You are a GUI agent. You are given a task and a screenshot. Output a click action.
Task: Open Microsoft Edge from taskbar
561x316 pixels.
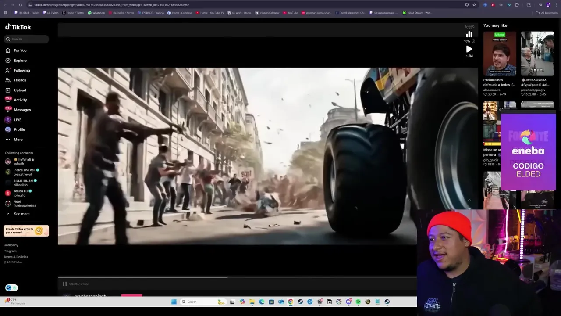262,302
